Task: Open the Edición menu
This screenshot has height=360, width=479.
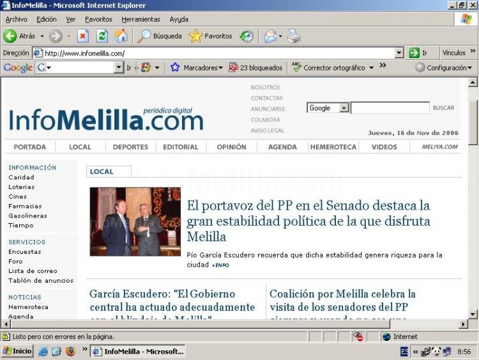Action: click(47, 19)
